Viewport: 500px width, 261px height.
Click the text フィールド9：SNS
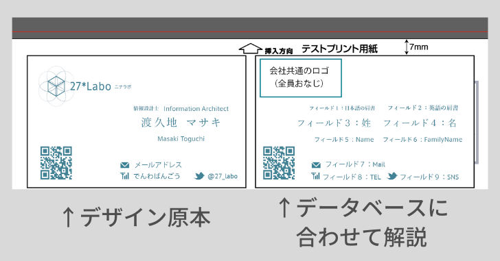[x=429, y=177]
